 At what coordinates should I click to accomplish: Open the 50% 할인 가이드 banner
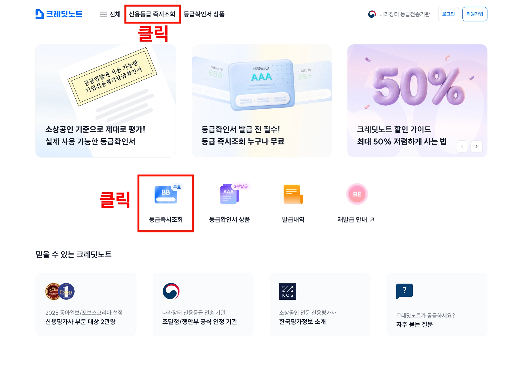point(417,101)
